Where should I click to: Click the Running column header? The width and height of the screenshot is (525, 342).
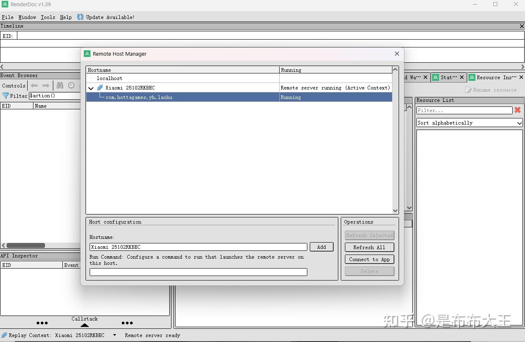(x=335, y=70)
